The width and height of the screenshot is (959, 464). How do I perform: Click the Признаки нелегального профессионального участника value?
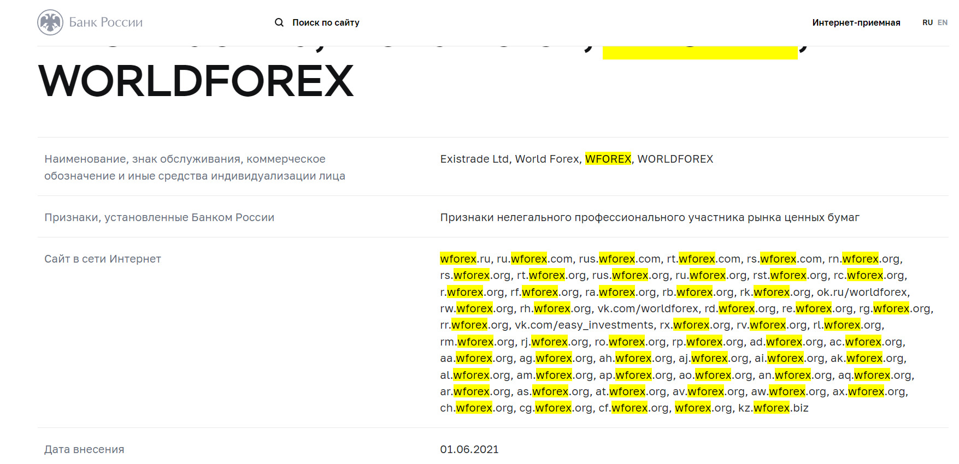(x=650, y=217)
